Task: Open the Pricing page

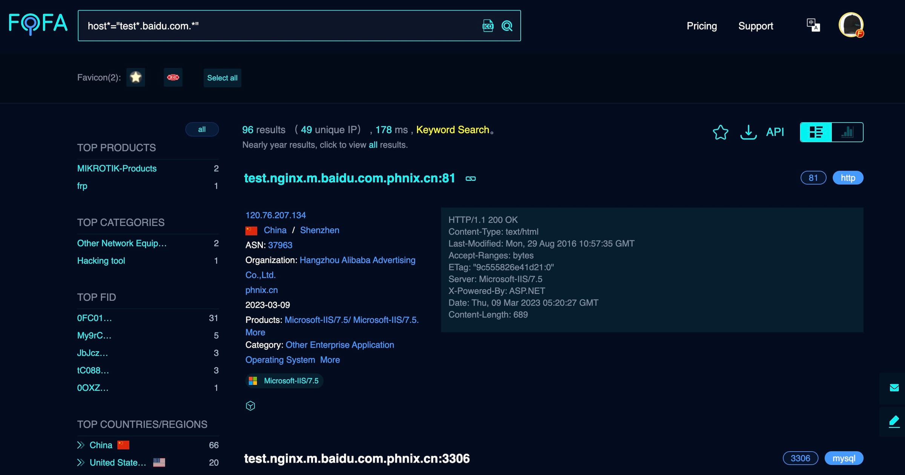Action: pos(702,26)
